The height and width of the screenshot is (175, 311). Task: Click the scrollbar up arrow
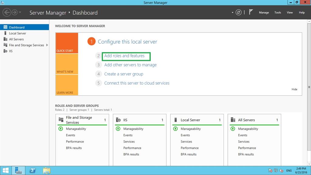point(309,22)
